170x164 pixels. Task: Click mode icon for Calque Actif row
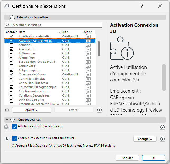(88, 66)
